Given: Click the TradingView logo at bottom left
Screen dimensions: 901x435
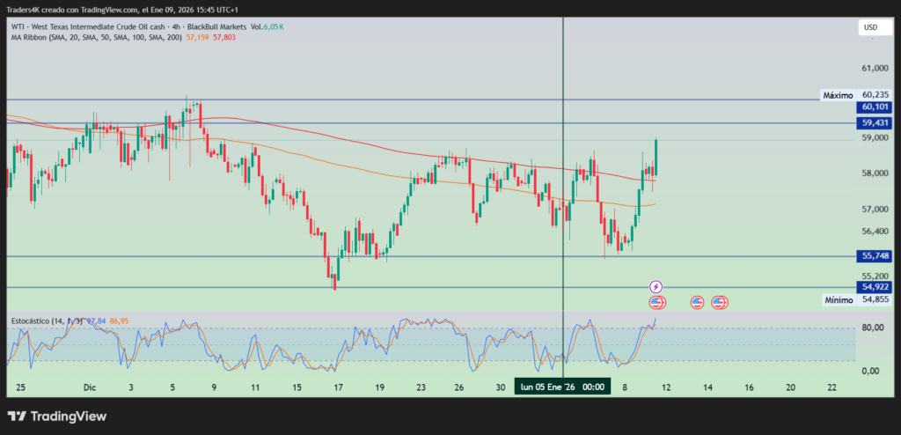Looking at the screenshot, I should [x=56, y=416].
